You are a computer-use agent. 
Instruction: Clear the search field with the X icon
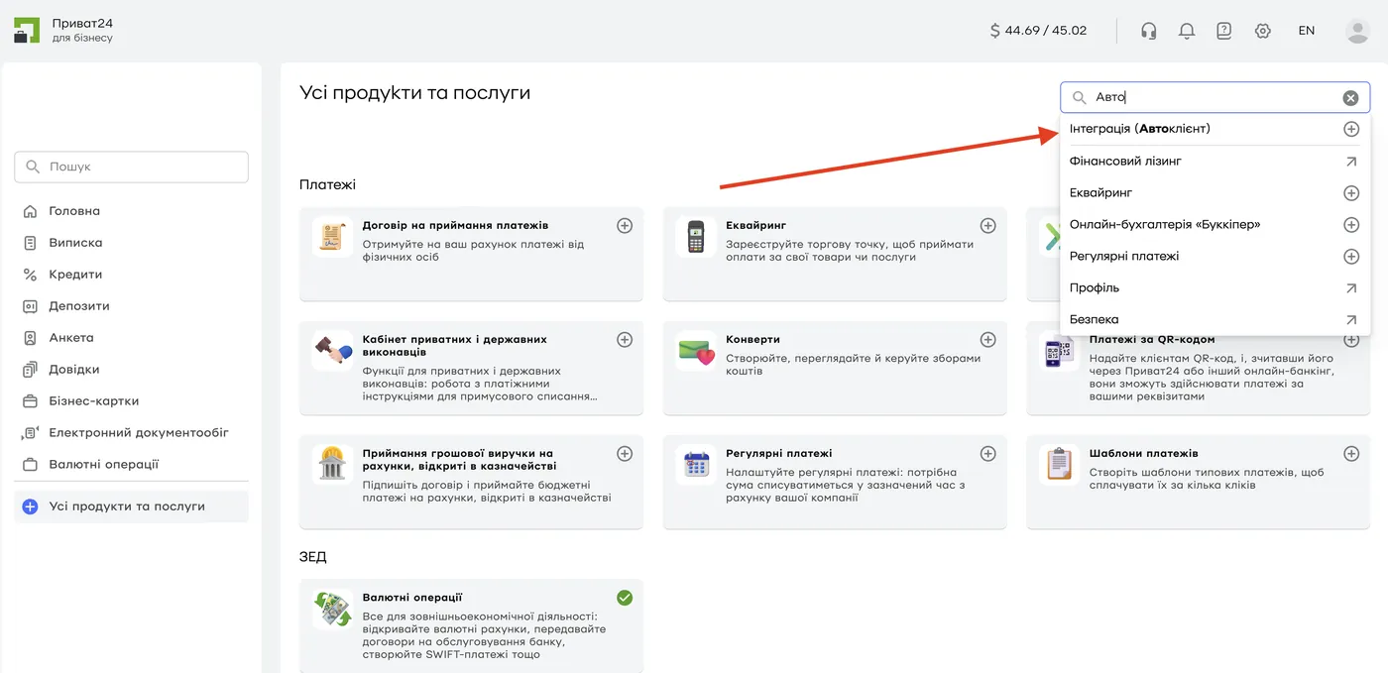pos(1350,98)
